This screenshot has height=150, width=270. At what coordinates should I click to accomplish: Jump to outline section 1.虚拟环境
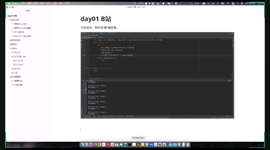[14, 20]
